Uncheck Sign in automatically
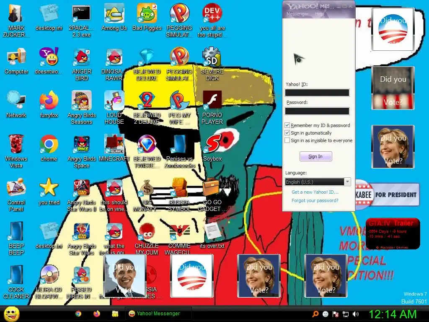429x322 pixels. coord(287,133)
